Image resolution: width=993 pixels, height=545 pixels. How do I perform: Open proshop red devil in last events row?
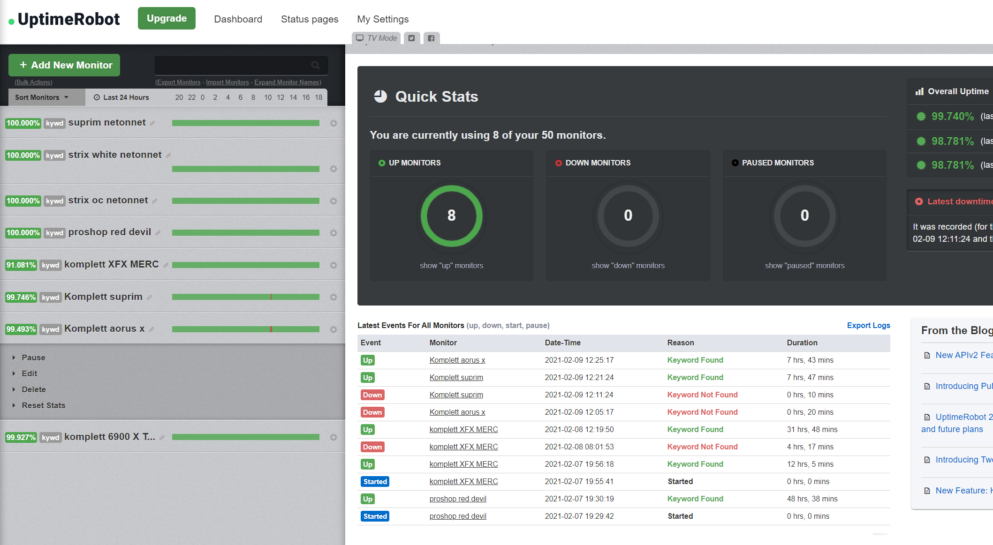[458, 516]
